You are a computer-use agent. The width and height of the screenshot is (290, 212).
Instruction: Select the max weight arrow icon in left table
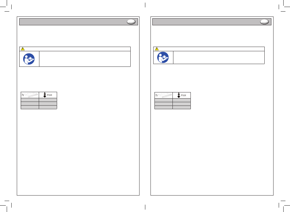(45, 95)
